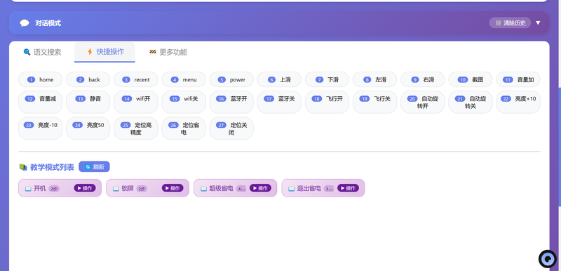Viewport: 561px width, 271px height.
Task: Click the book icon on the 超级省电 card
Action: click(204, 188)
